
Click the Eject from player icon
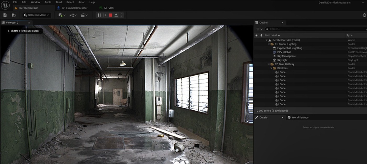coord(116,15)
